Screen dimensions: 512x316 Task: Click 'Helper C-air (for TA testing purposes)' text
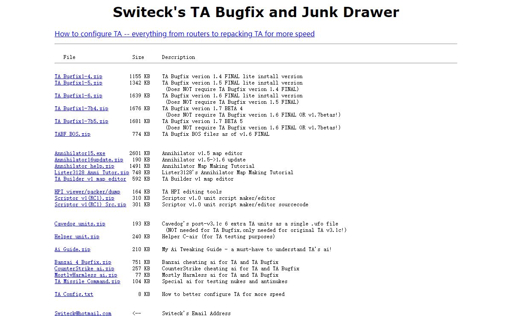click(218, 237)
